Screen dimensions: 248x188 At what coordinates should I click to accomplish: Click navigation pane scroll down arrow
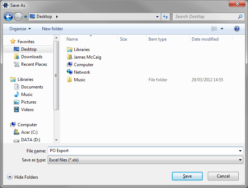tap(56, 140)
